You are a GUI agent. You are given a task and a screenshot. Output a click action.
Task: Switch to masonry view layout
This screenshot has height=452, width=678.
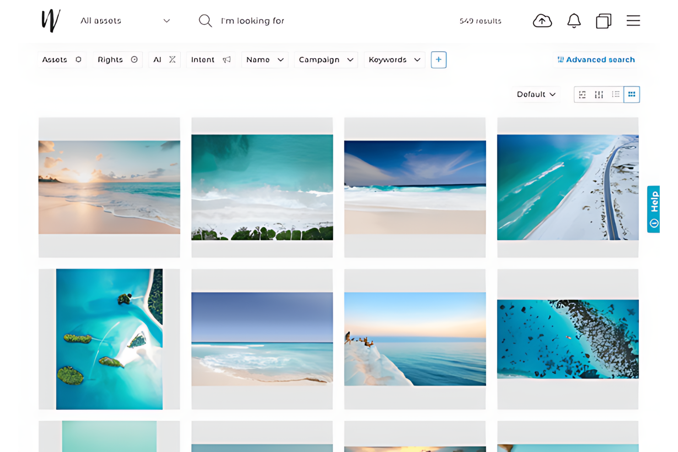click(582, 94)
